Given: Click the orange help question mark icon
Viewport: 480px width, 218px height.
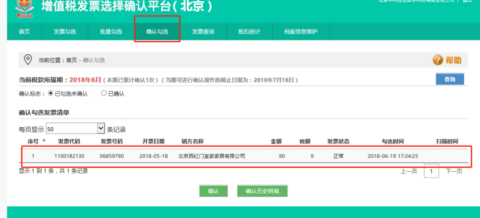Looking at the screenshot, I should pos(438,60).
